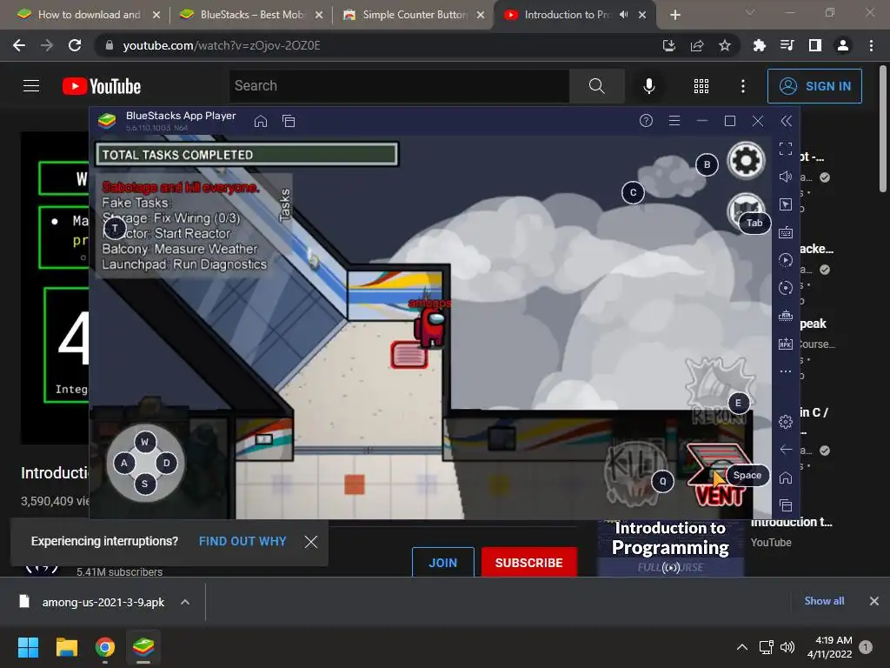Click the TOTAL TASKS COMPLETED progress bar

point(247,155)
